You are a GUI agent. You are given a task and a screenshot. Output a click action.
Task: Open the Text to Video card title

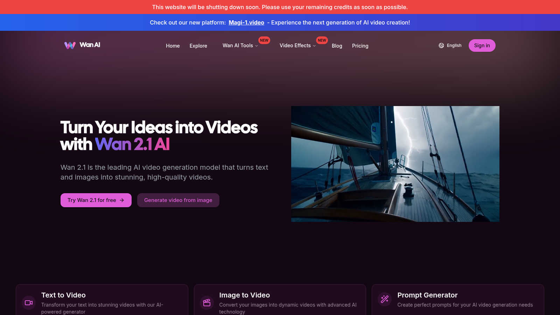[x=63, y=295]
